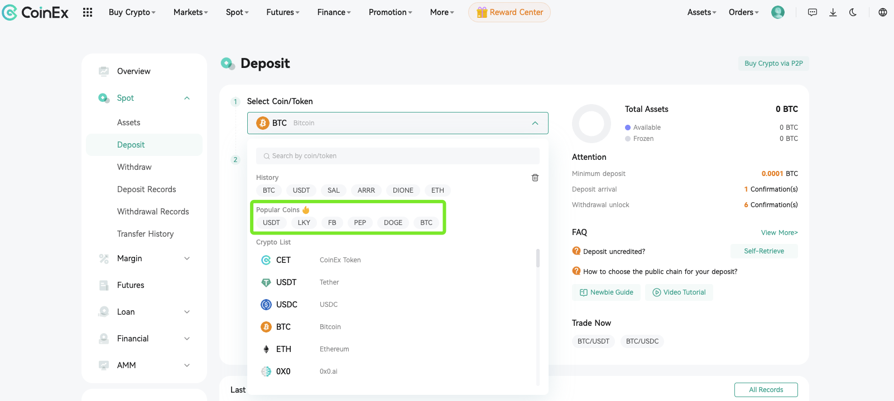Image resolution: width=894 pixels, height=401 pixels.
Task: Click the Margin sidebar icon
Action: tap(104, 258)
